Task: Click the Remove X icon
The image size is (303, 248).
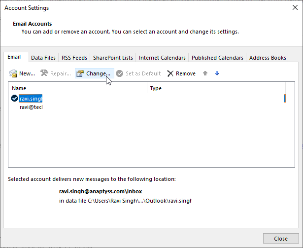Action: coord(170,73)
